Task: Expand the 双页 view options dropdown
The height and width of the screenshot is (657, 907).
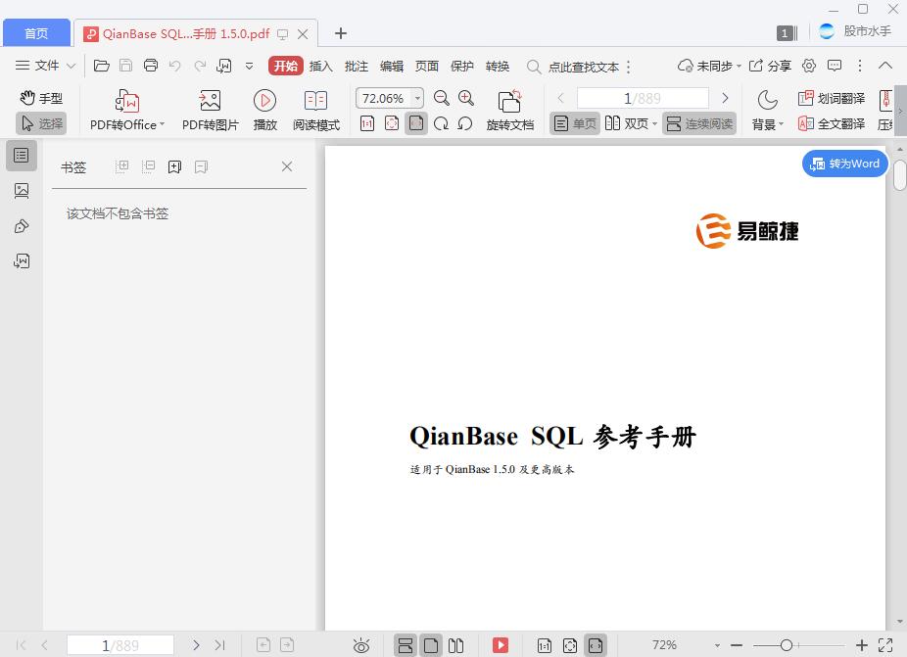Action: coord(654,123)
